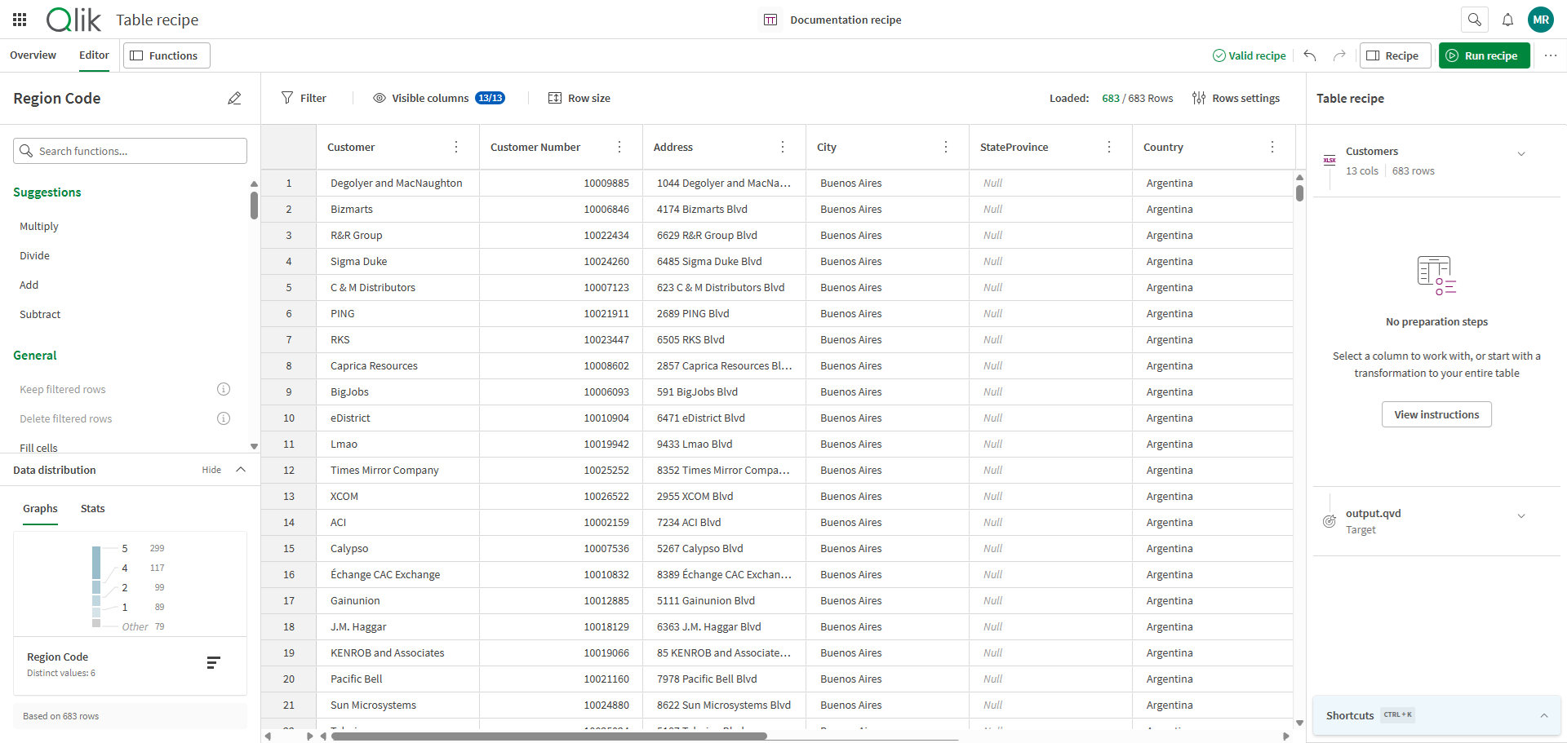
Task: Click View instructions button
Action: click(x=1436, y=414)
